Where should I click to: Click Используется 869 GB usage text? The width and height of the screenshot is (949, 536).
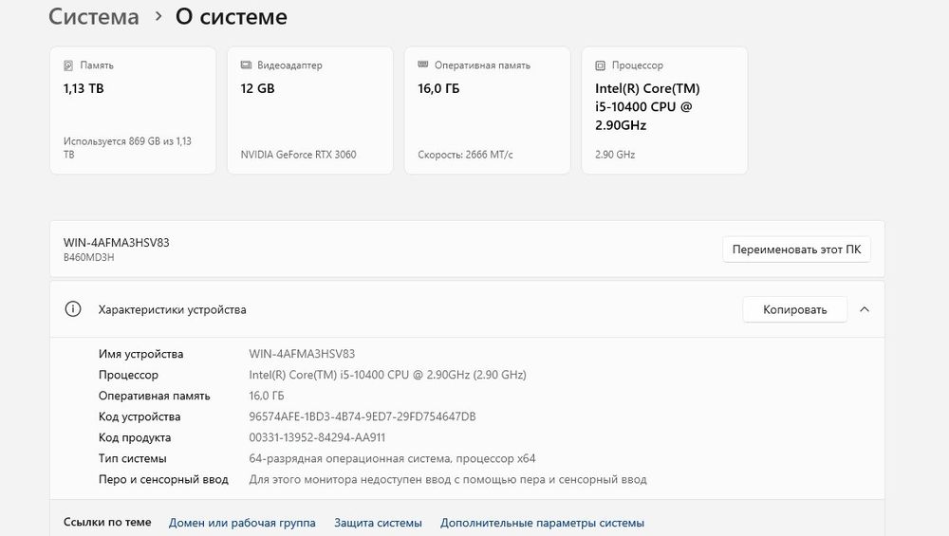click(x=127, y=148)
